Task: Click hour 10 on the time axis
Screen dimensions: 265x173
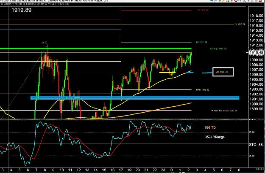Action: pyautogui.click(x=62, y=170)
